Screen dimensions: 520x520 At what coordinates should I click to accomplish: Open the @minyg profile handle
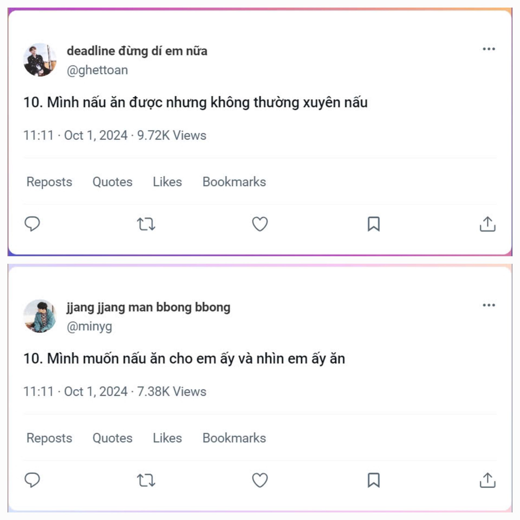coord(89,326)
